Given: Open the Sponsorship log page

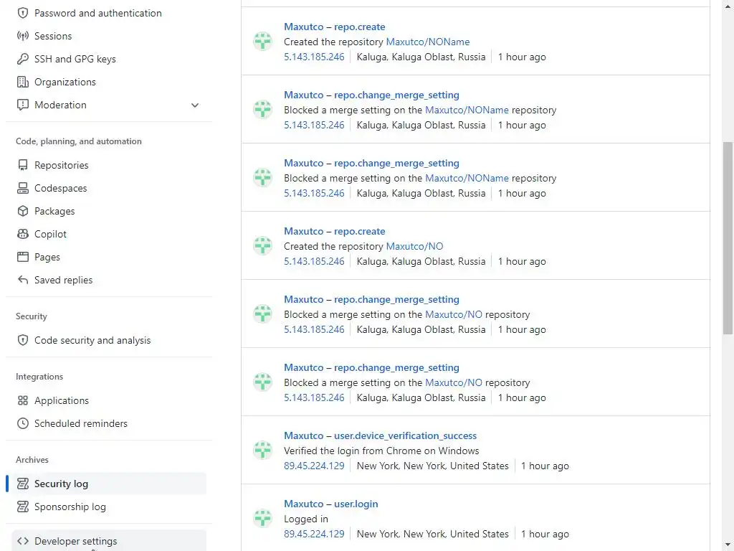Looking at the screenshot, I should pyautogui.click(x=70, y=507).
